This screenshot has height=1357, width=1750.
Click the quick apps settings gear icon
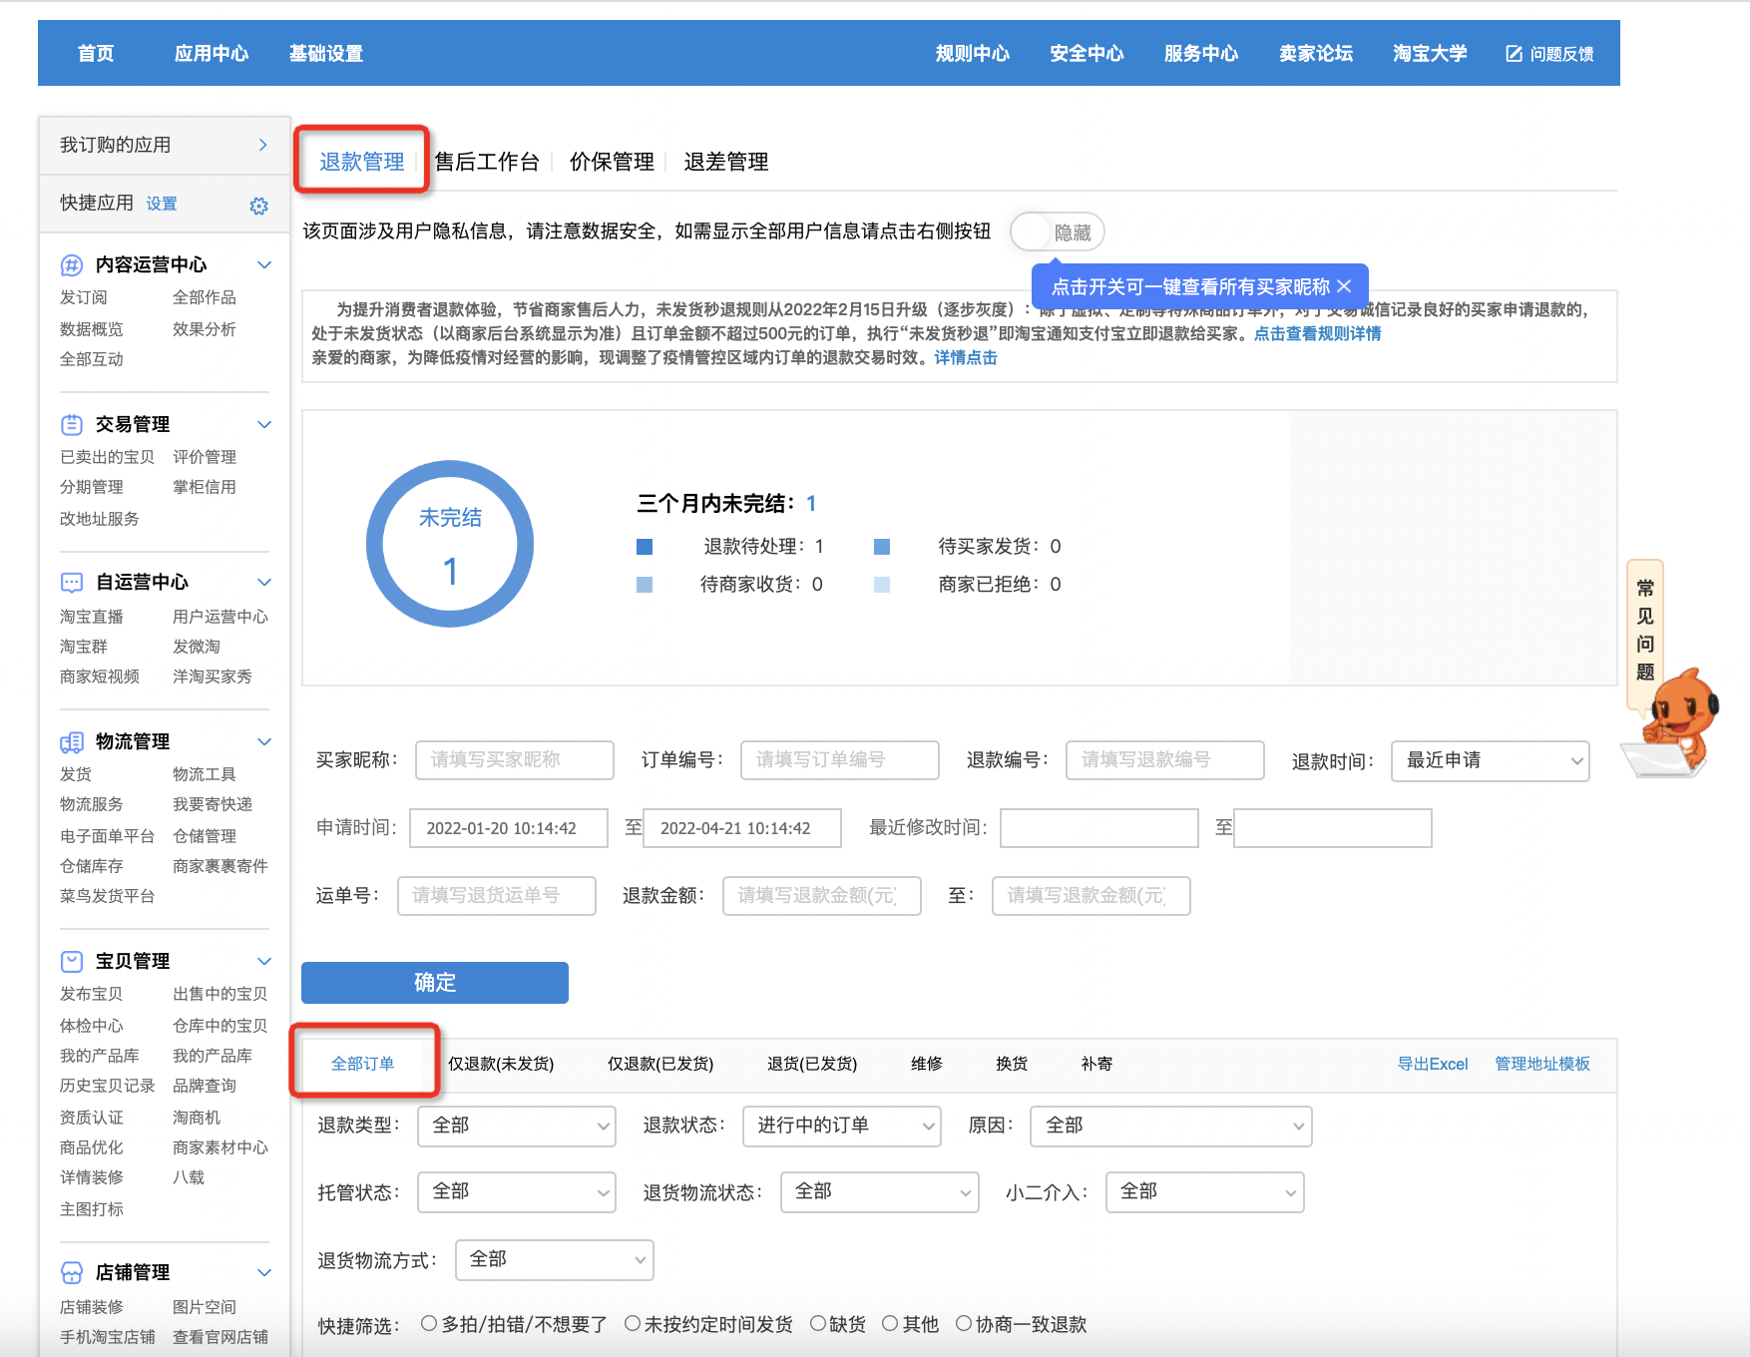coord(258,206)
